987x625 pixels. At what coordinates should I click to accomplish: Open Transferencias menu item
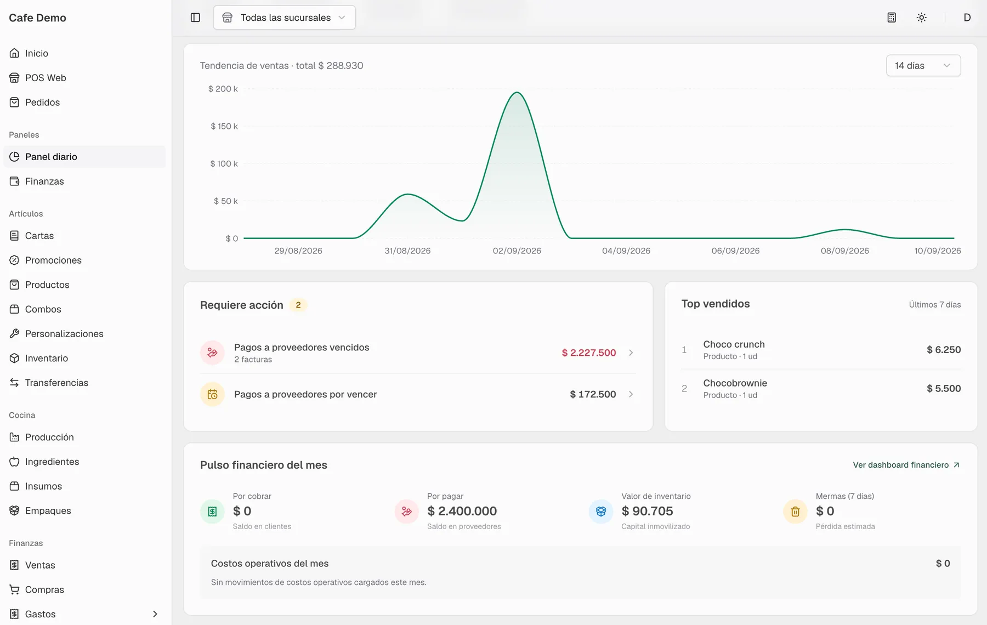click(x=84, y=383)
